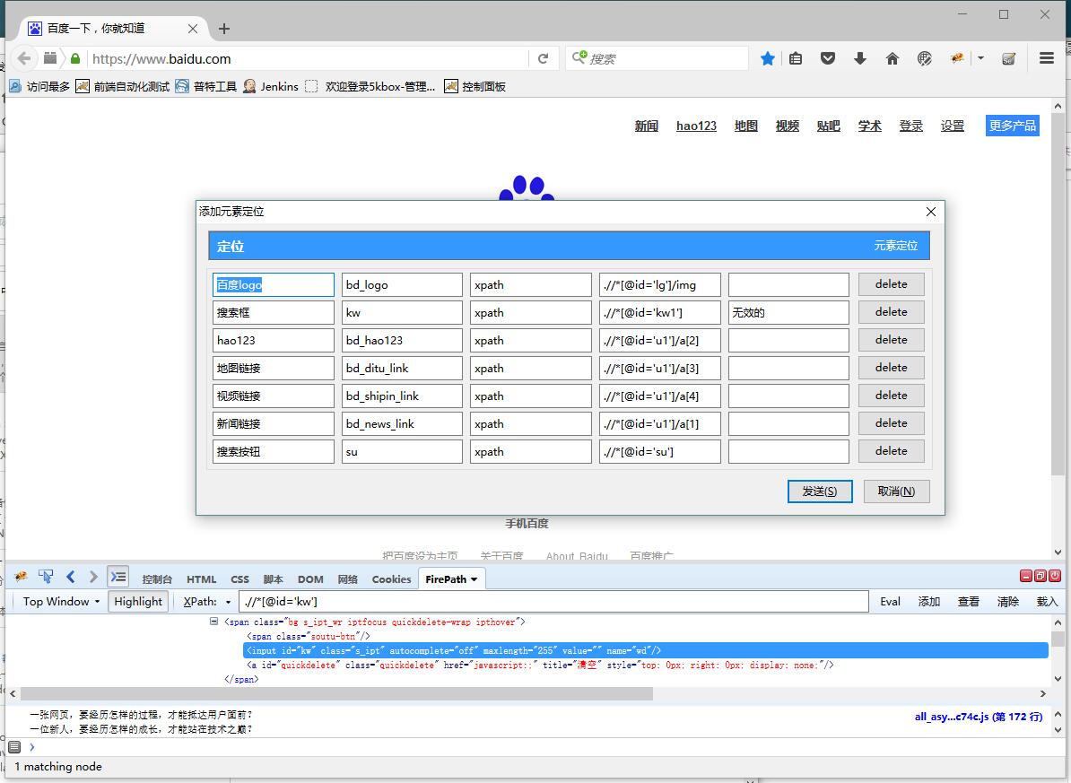Delete the 搜索框 row
Image resolution: width=1071 pixels, height=783 pixels.
coord(892,312)
